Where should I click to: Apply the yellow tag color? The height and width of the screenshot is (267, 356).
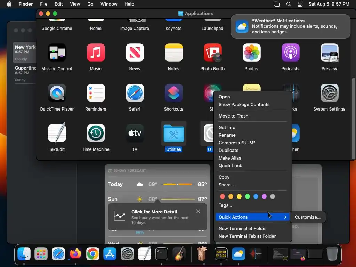[239, 196]
